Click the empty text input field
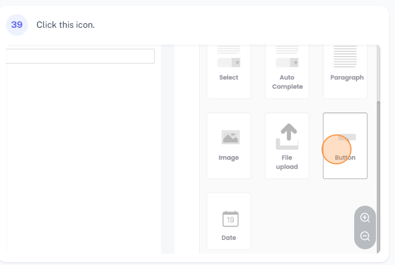 tap(80, 56)
